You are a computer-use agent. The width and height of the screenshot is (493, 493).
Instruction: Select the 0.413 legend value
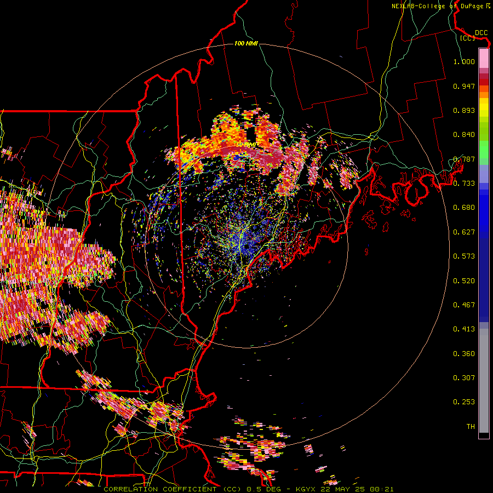point(464,329)
